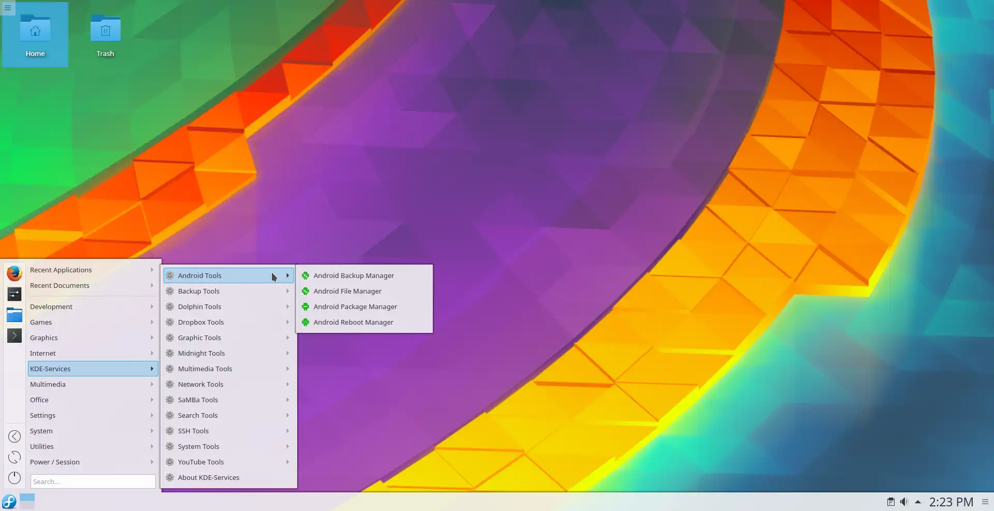Open About KDE-Services entry
The height and width of the screenshot is (511, 994).
[229, 477]
